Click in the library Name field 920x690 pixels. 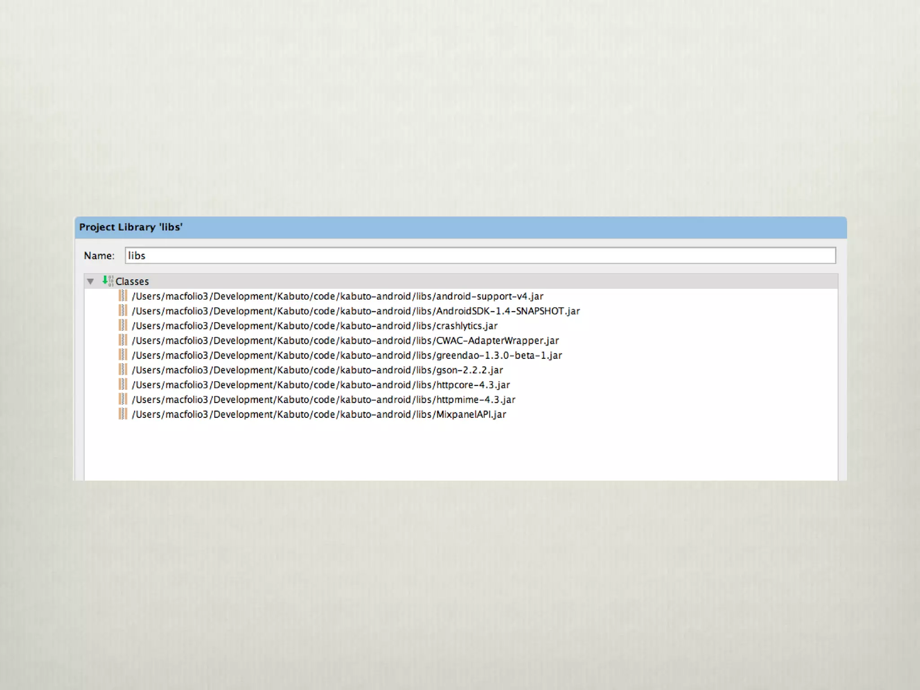tap(480, 256)
